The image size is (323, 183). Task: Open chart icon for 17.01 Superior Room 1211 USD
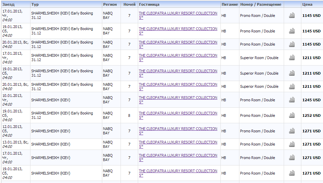point(292,58)
